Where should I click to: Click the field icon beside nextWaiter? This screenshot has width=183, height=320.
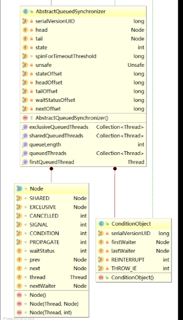click(x=19, y=286)
